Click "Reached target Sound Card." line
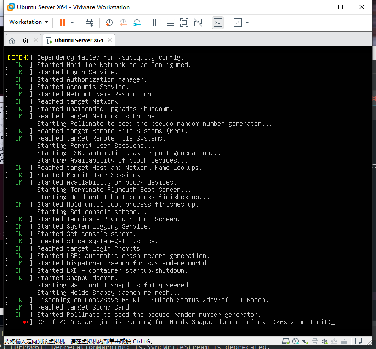376x349 pixels. 85,307
